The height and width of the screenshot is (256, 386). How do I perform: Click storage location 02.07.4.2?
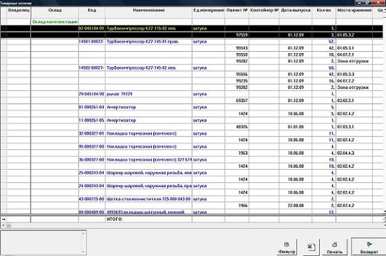coord(354,206)
